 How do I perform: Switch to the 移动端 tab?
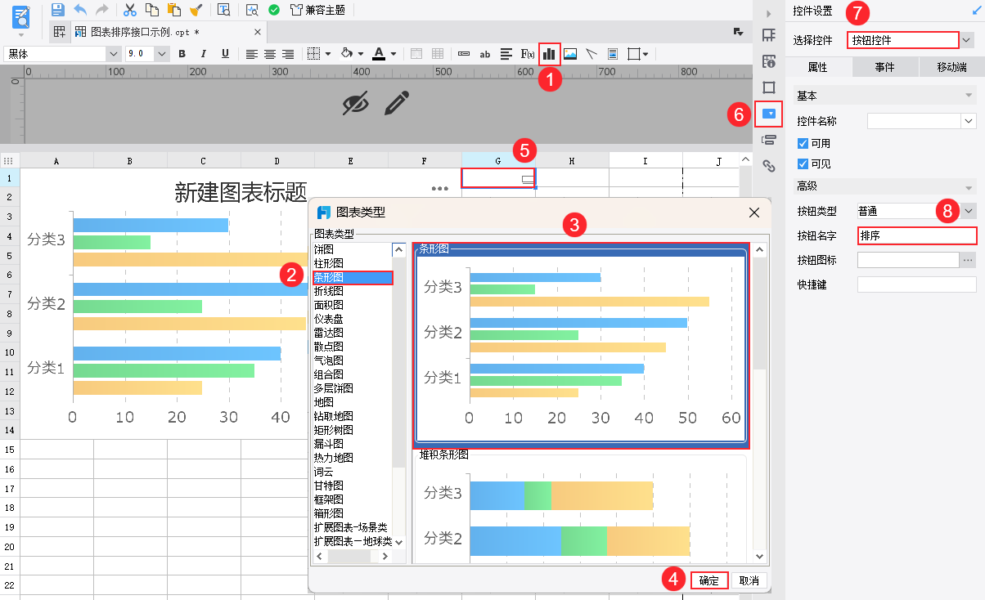[x=951, y=67]
